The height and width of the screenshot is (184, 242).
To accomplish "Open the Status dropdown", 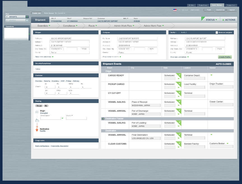I will [211, 20].
